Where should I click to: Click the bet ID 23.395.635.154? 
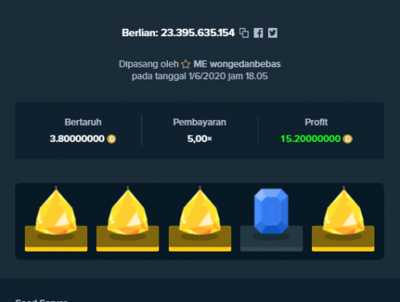(198, 33)
